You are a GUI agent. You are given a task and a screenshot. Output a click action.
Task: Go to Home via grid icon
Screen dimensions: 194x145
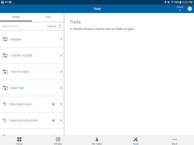click(19, 139)
